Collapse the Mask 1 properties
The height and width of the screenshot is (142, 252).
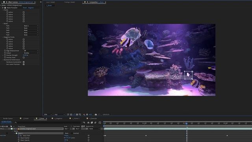tap(15, 133)
